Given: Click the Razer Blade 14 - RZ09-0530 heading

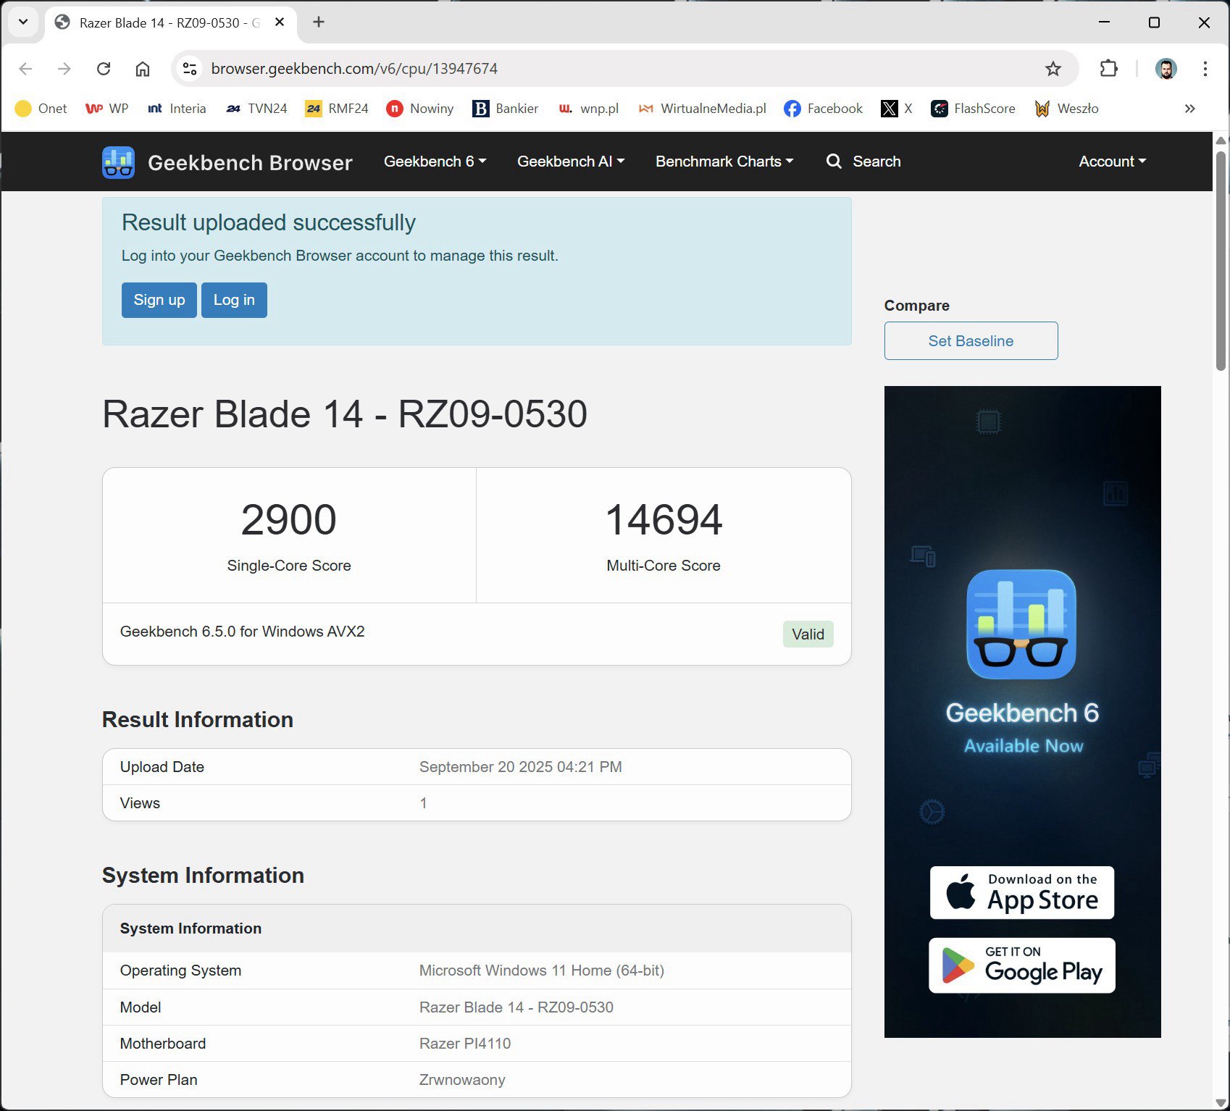Looking at the screenshot, I should pyautogui.click(x=344, y=414).
